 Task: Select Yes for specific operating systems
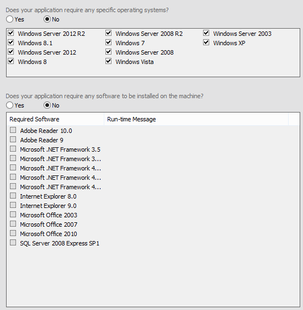[x=9, y=19]
